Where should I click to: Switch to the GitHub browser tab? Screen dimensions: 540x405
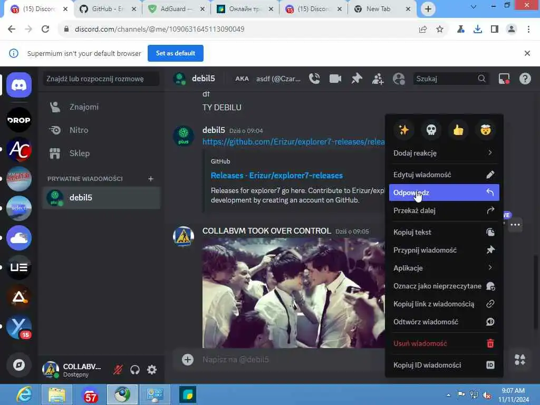108,9
